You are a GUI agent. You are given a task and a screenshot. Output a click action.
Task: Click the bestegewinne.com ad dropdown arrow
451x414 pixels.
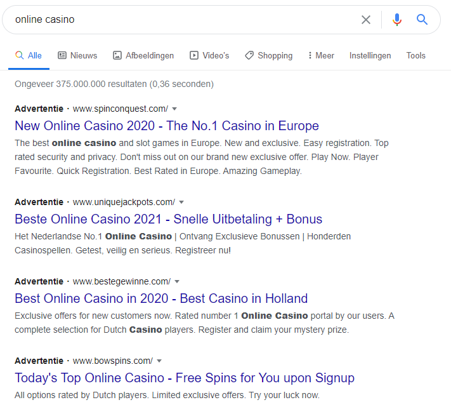pyautogui.click(x=177, y=281)
